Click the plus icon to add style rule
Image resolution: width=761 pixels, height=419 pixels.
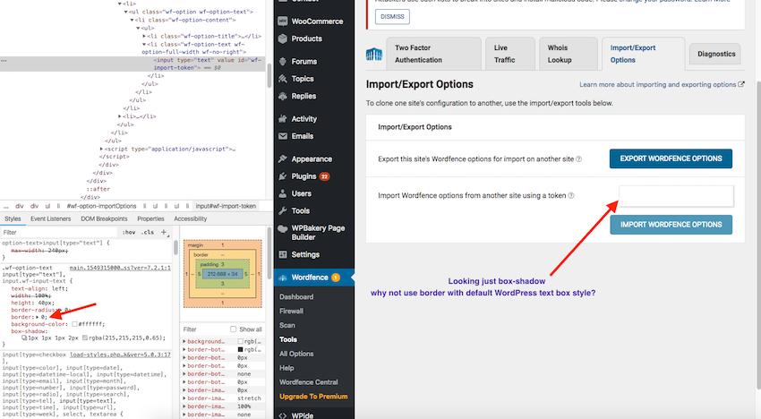click(164, 232)
